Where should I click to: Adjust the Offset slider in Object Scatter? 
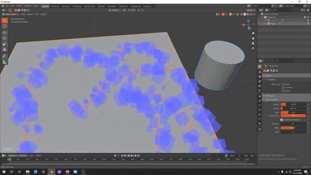pyautogui.click(x=293, y=128)
